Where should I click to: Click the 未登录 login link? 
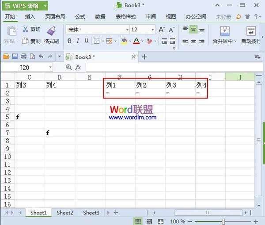coord(223,17)
